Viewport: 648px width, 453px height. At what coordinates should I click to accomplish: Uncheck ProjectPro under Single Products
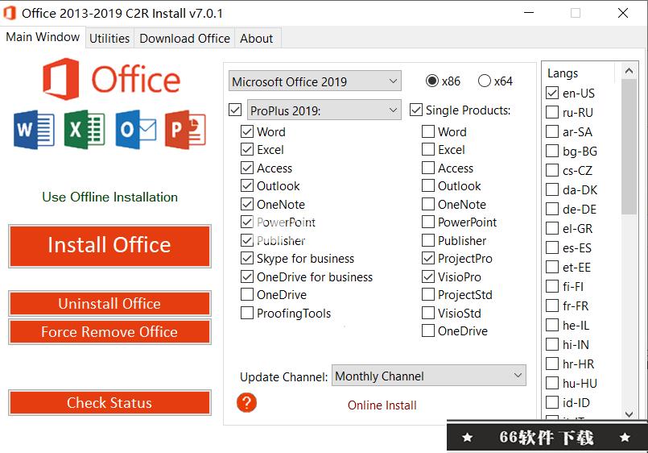tap(428, 259)
